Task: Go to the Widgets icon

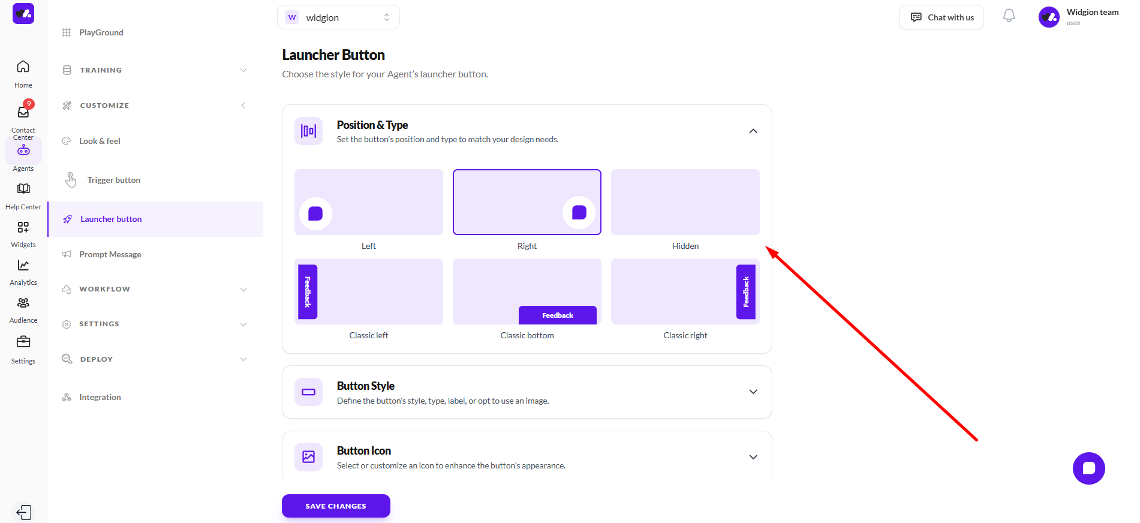Action: pos(23,227)
